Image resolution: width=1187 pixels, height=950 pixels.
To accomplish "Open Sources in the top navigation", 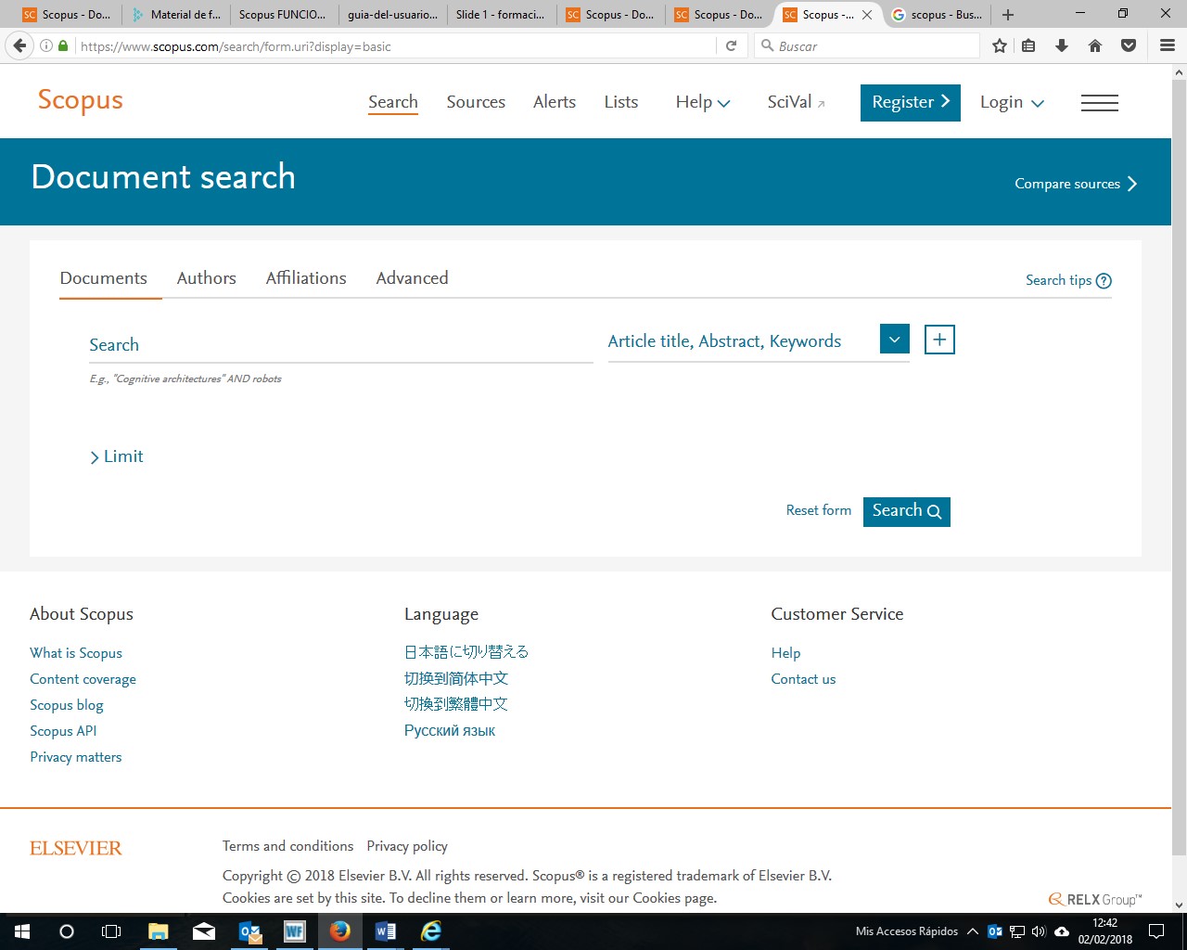I will point(476,102).
